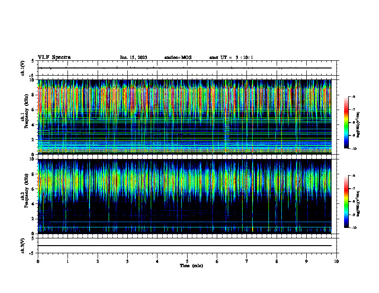Click the ch.1 voltage waveform trace
The height and width of the screenshot is (293, 379).
coord(185,68)
